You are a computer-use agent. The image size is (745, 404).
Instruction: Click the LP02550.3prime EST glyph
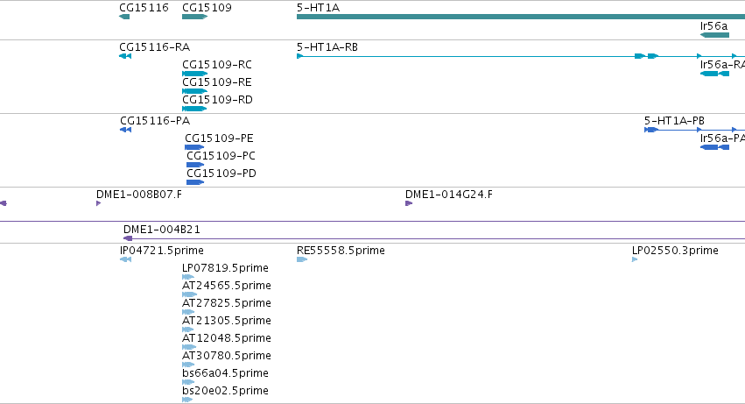click(635, 259)
